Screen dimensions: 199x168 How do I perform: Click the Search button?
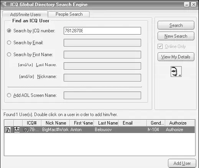pos(176,25)
